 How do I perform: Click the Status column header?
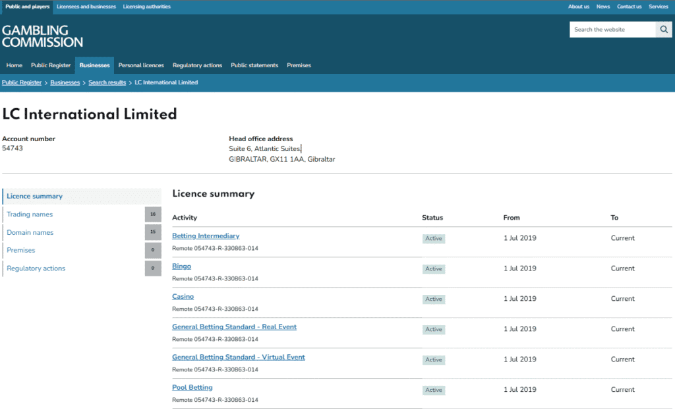pos(432,218)
